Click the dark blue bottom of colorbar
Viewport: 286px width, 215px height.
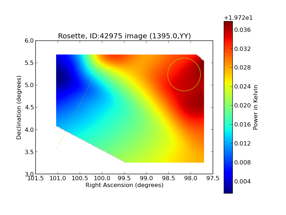228,190
